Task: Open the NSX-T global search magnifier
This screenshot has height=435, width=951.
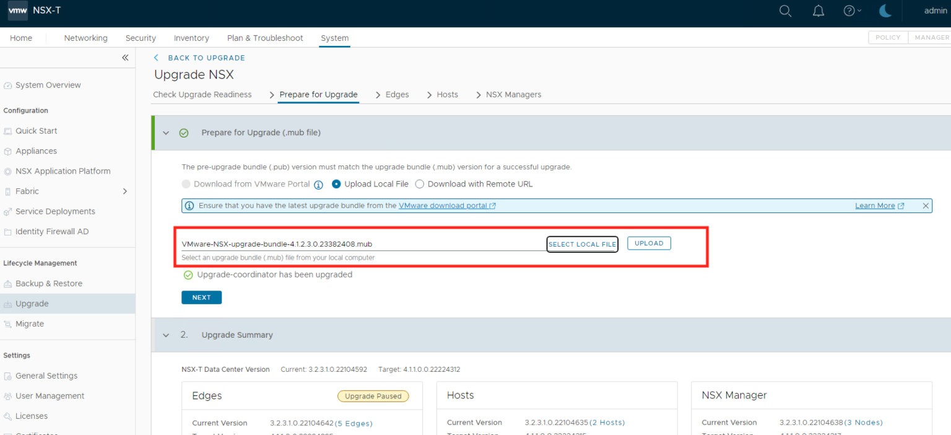Action: (x=785, y=11)
